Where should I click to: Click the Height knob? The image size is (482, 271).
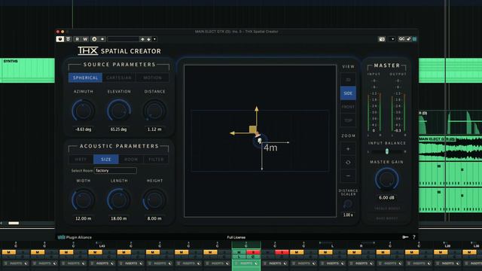(154, 200)
